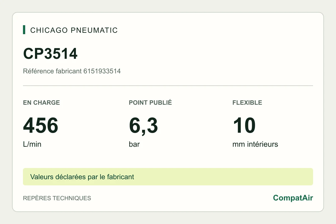
Task: Select the CP3514 model heading
Action: click(50, 54)
